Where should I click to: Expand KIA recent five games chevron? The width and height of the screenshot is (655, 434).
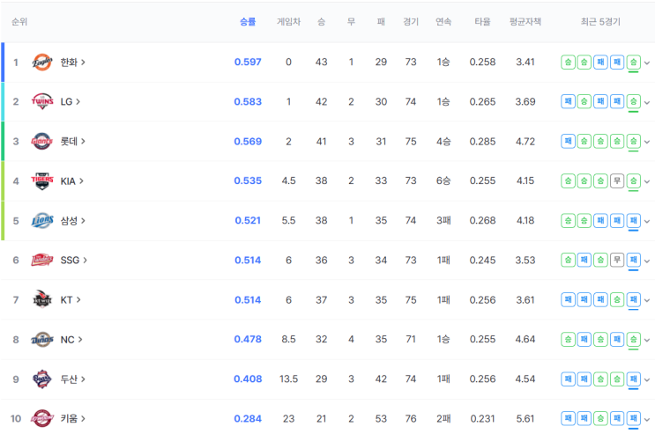(647, 181)
